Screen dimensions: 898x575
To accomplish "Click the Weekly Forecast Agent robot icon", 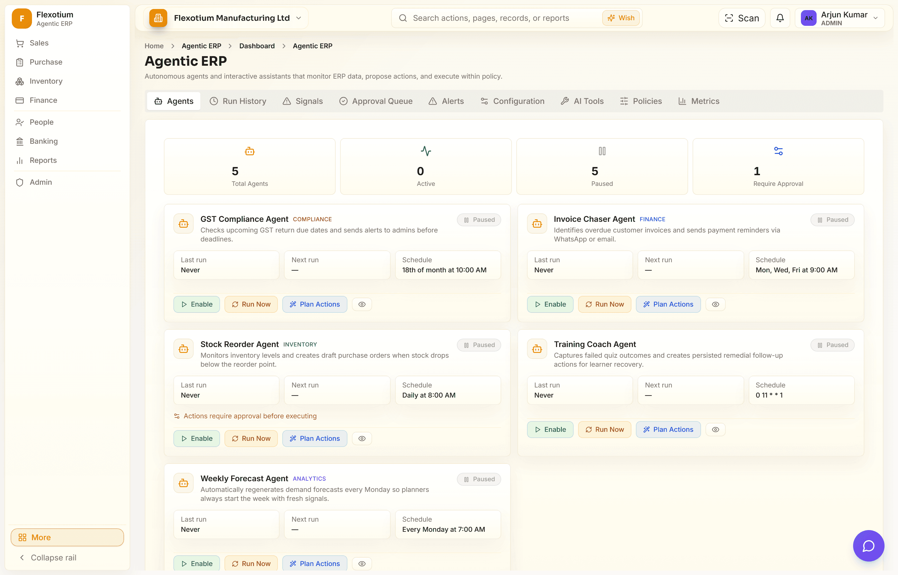I will 184,483.
